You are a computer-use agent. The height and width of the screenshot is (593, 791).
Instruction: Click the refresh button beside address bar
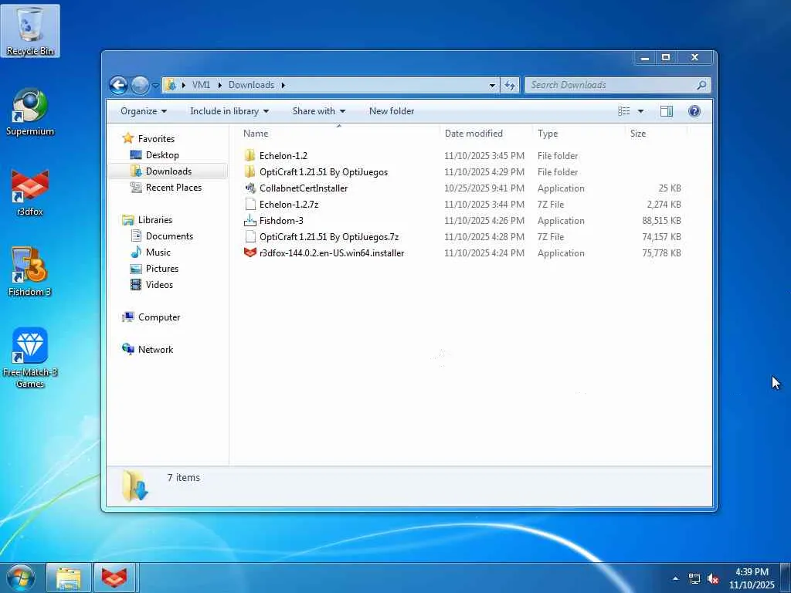point(510,85)
